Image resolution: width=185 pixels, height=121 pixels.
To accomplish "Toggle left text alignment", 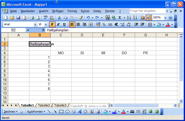I will [x=72, y=24].
